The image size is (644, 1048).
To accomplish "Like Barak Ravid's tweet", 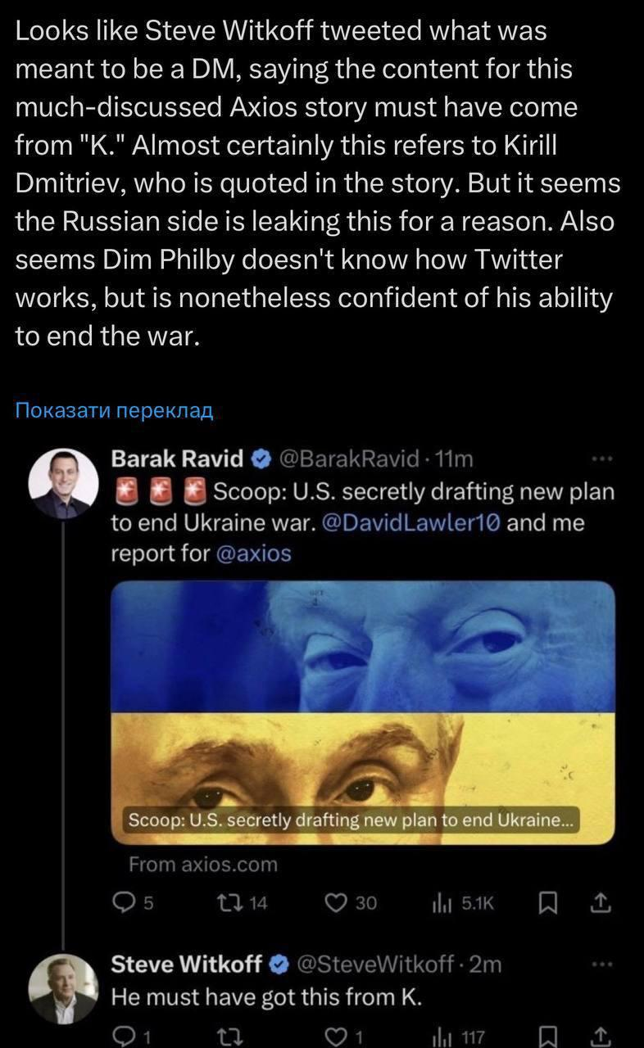I will (334, 903).
